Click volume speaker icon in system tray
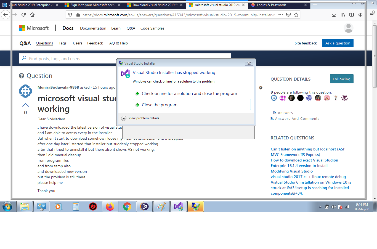Screen dimensions: 377x249 [x=333, y=207]
